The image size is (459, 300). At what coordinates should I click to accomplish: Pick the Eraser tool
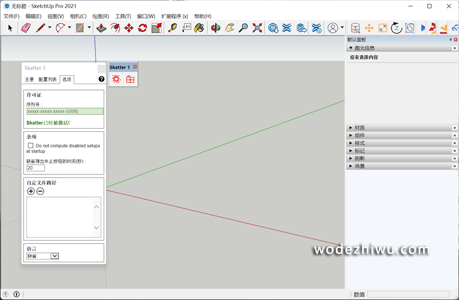click(26, 28)
